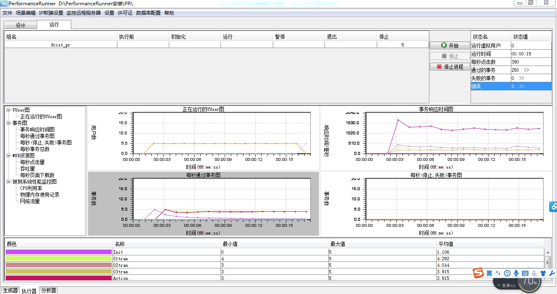Collapse the VUser图 tree node

8,110
